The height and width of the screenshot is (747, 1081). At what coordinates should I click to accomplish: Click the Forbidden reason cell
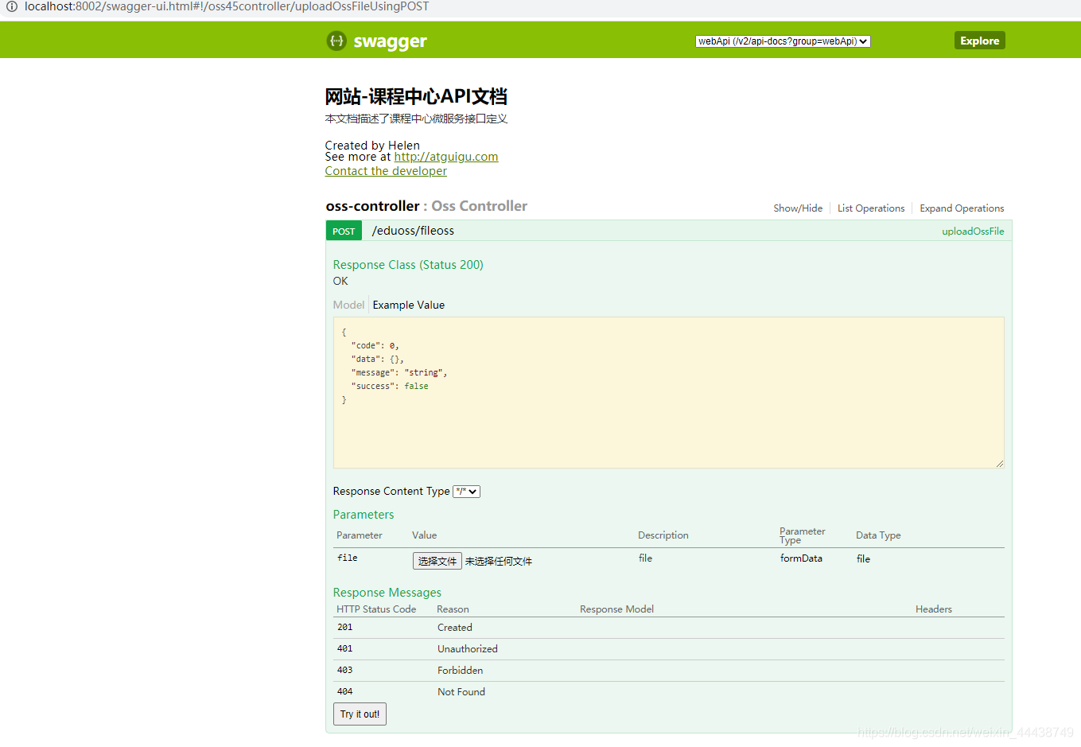click(x=461, y=671)
